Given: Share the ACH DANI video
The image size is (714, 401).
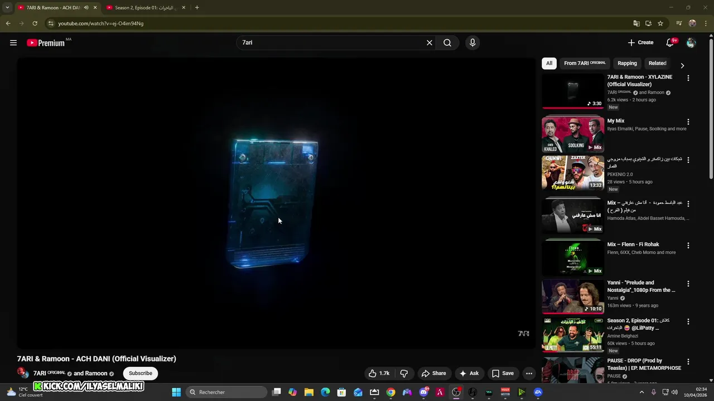Looking at the screenshot, I should [x=433, y=373].
